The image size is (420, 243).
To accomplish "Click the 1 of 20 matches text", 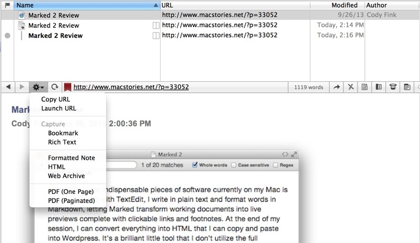I will pyautogui.click(x=162, y=165).
